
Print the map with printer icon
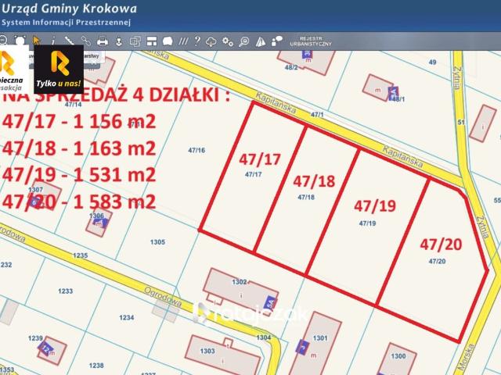pyautogui.click(x=102, y=40)
